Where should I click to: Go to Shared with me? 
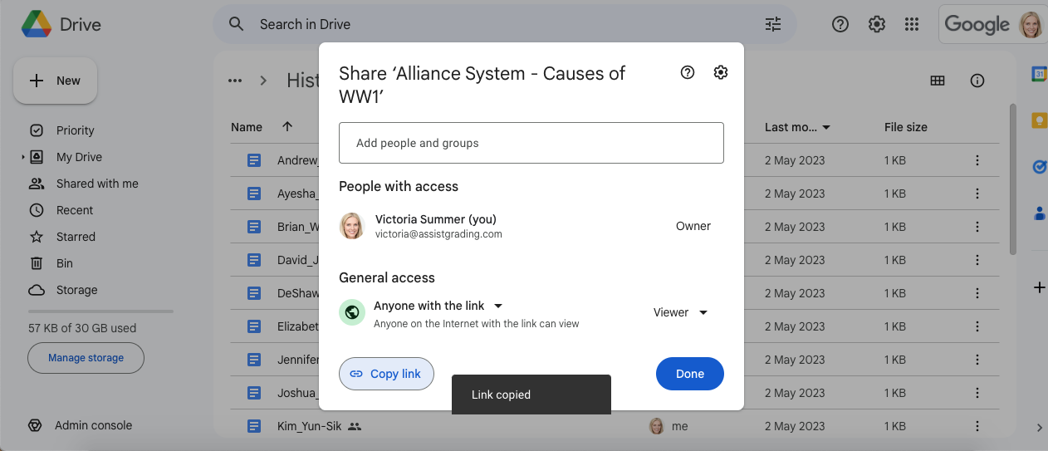(96, 184)
